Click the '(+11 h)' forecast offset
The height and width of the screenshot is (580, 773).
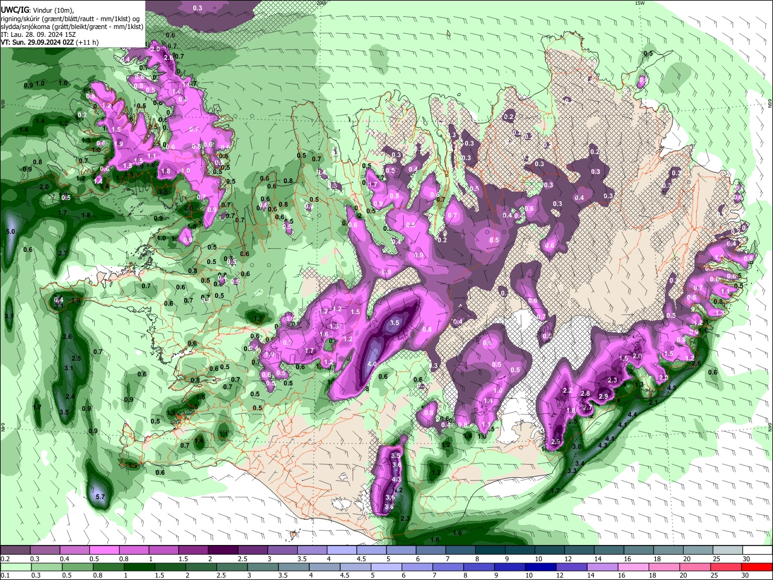[88, 42]
